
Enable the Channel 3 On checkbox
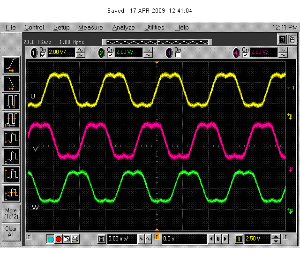coord(178,55)
